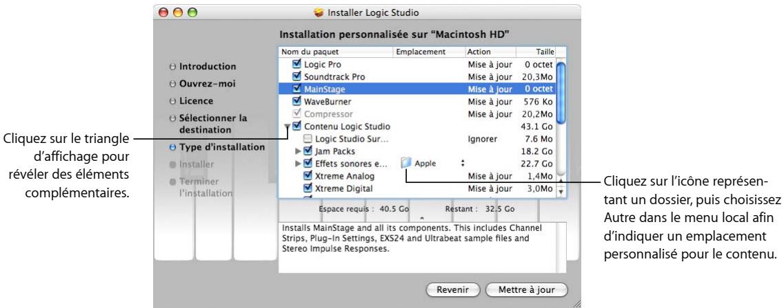The image size is (784, 308).
Task: Click the window resize grip corner
Action: pos(576,302)
